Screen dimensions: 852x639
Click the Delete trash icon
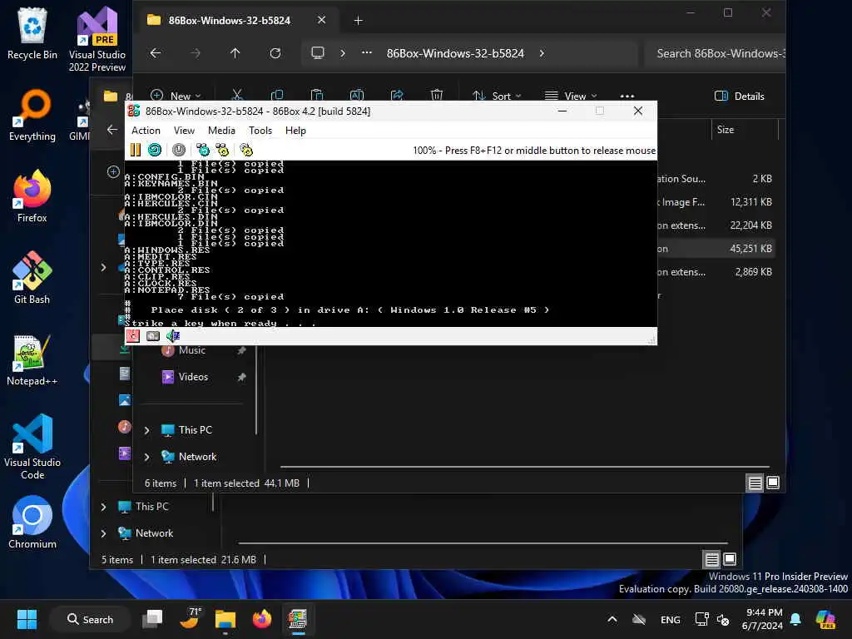click(x=436, y=96)
